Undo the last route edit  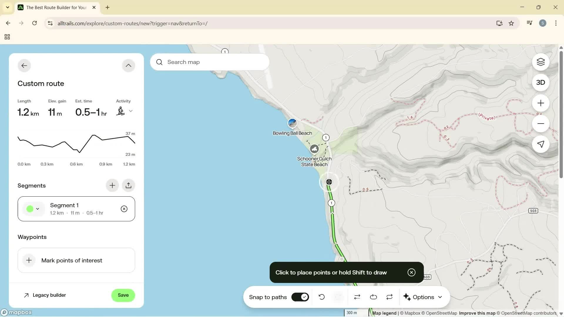[321, 297]
